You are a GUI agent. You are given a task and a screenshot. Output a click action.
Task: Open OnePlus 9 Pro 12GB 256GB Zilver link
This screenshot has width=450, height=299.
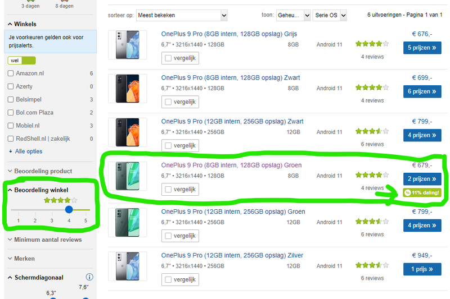232,255
